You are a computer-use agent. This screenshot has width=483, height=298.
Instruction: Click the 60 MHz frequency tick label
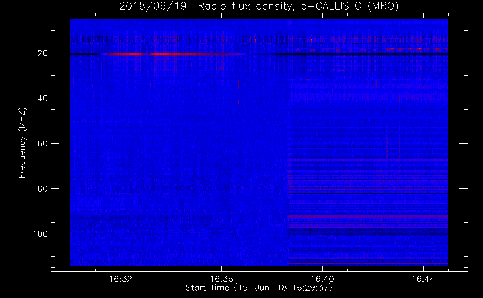[43, 144]
